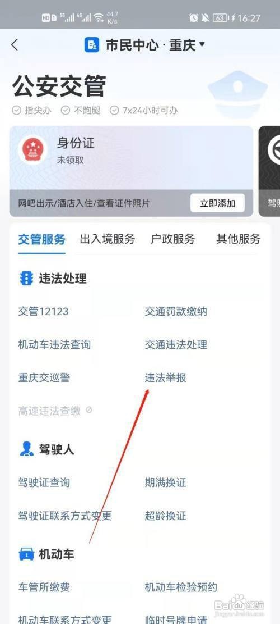280x624 pixels.
Task: Tap the 指尖办 checkmark icon
Action: (16, 110)
